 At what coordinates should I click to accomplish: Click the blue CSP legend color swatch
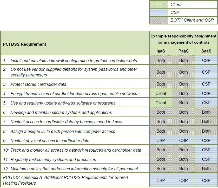coord(159,12)
